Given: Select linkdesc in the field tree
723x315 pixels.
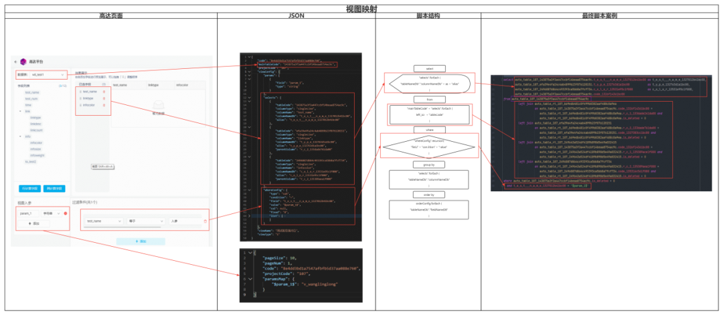Looking at the screenshot, I should [35, 124].
